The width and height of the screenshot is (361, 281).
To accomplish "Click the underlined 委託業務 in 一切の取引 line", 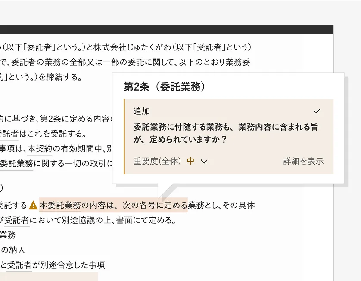I will point(16,163).
